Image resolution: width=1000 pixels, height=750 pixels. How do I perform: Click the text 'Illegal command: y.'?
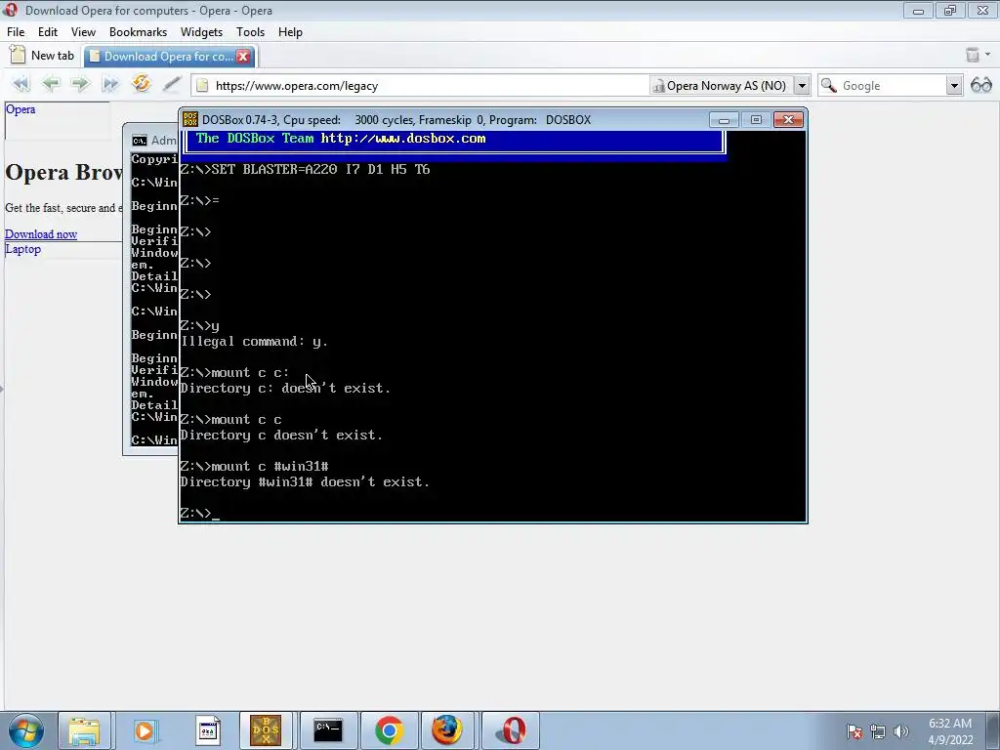[x=254, y=342]
